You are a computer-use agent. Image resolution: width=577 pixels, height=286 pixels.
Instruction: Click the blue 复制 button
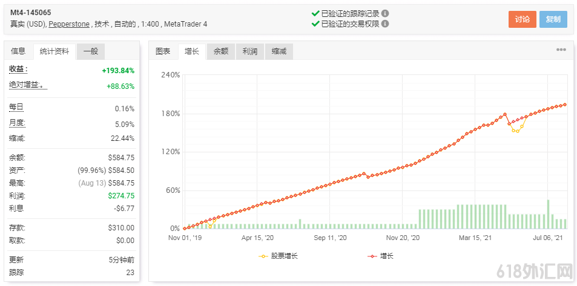(x=553, y=19)
